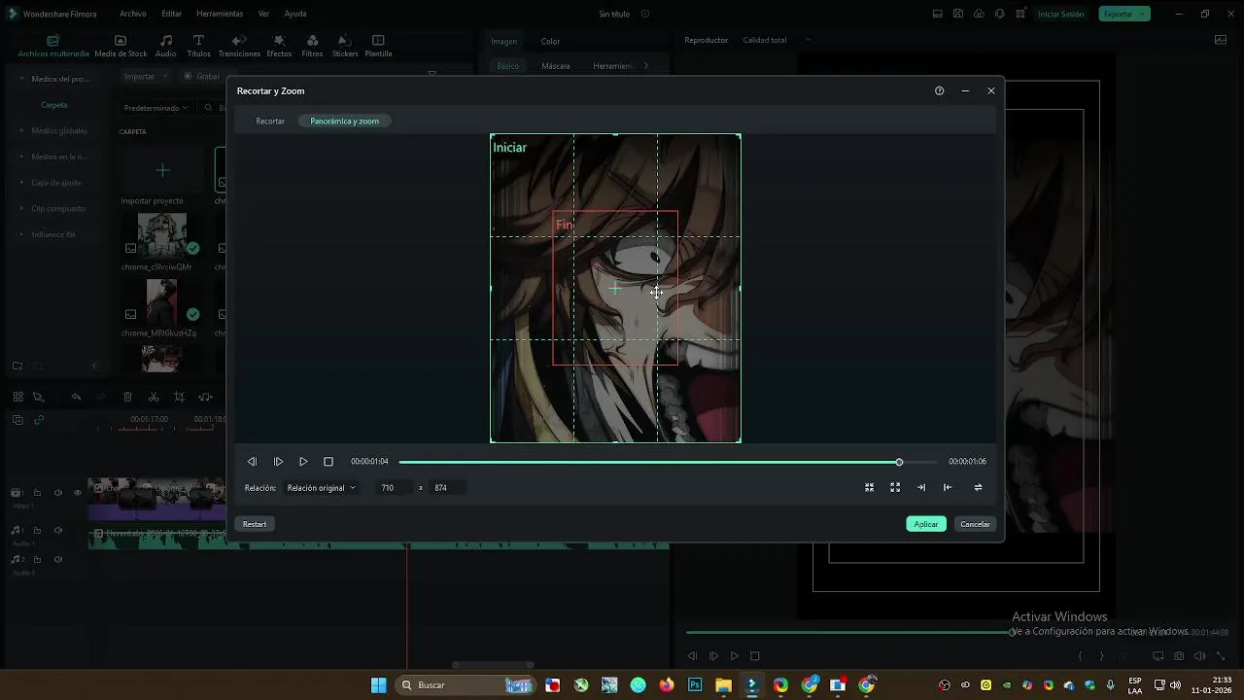
Task: Click the scissors split icon in timeline
Action: 154,397
